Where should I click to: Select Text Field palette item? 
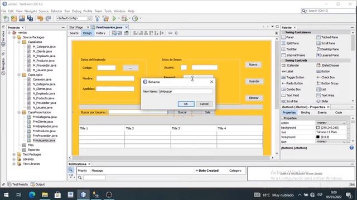click(290, 95)
